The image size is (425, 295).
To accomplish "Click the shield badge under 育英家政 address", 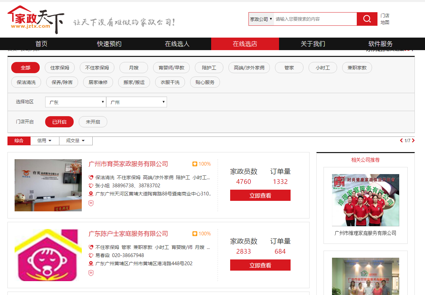I will coord(91,203).
